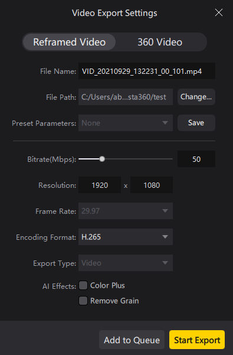The image size is (233, 355).
Task: Switch to the 360 Video tab
Action: 160,42
